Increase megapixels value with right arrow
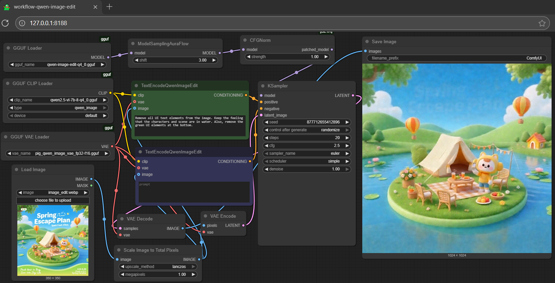The height and width of the screenshot is (283, 555). (x=194, y=274)
